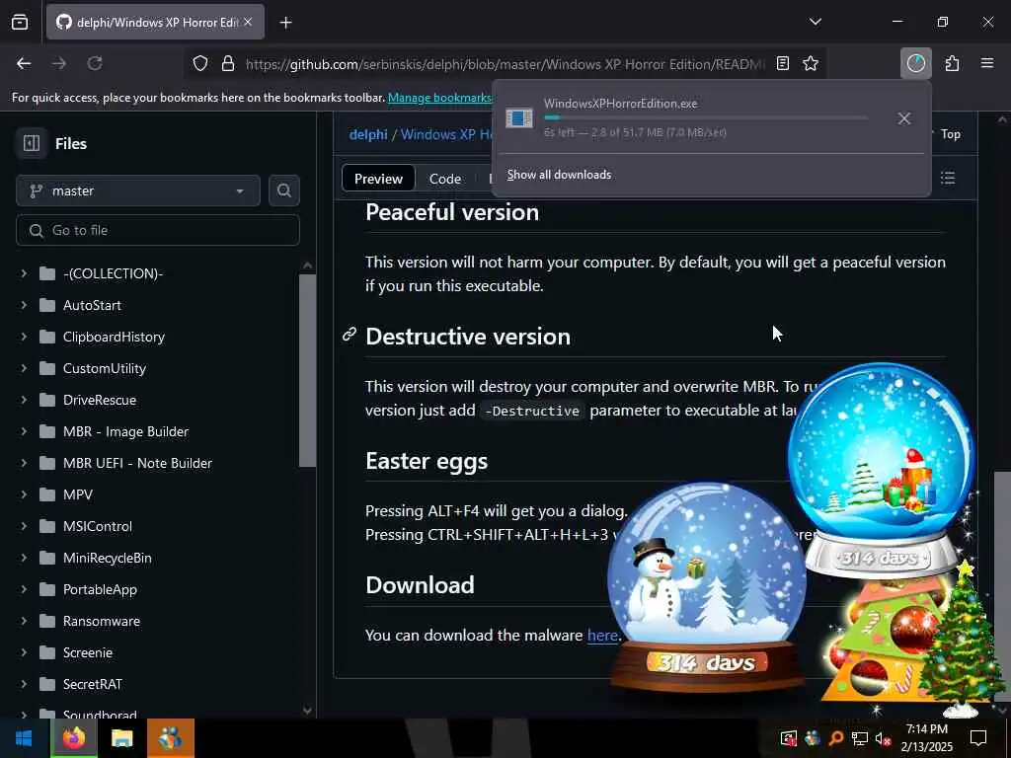
Task: Click the here download link
Action: pos(602,635)
